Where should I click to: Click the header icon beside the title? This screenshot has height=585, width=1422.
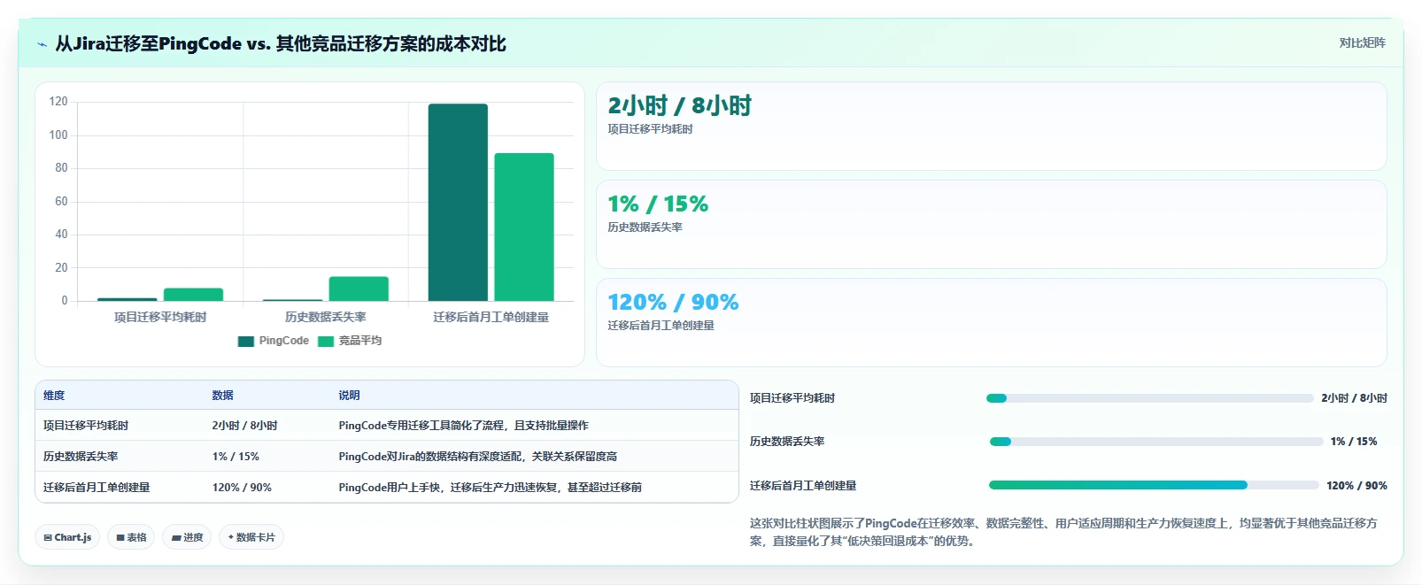click(x=42, y=44)
